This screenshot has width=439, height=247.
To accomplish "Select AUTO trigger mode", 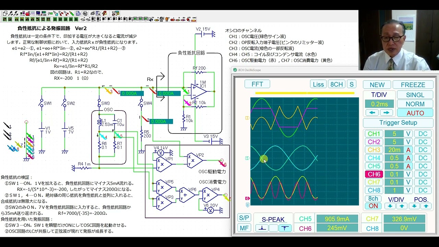I will (415, 113).
